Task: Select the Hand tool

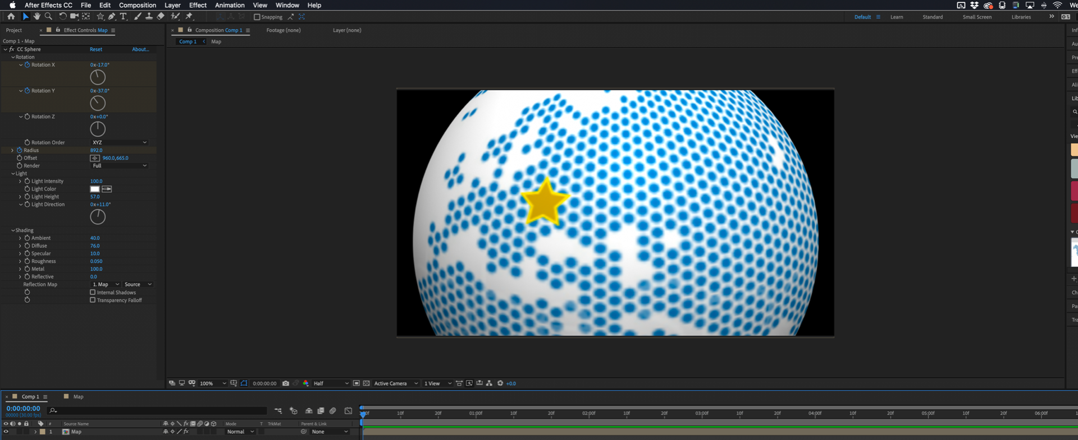Action: pos(36,17)
